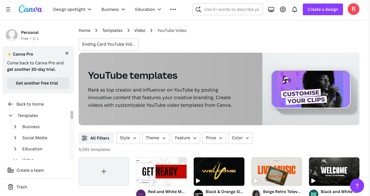Collapse the Templates tree section
Image resolution: width=370 pixels, height=196 pixels.
coord(11,116)
